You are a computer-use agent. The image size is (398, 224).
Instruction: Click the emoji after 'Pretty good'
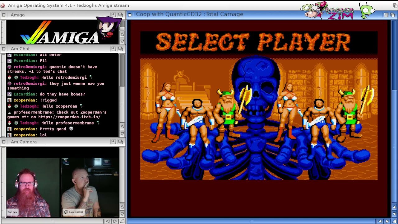click(x=71, y=129)
